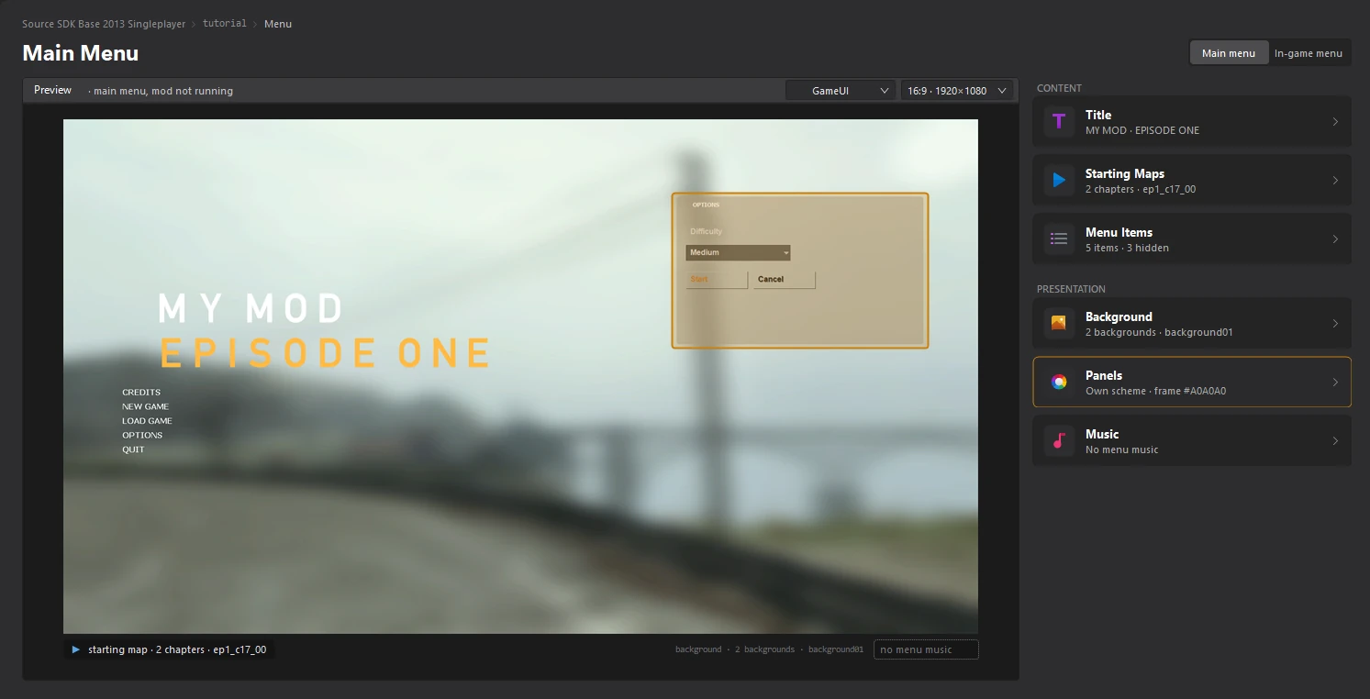Switch to the Main menu view
This screenshot has height=699, width=1370.
[x=1229, y=53]
